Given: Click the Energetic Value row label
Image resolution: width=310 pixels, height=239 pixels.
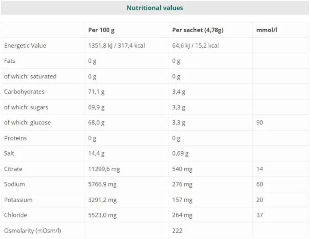Looking at the screenshot, I should pos(25,46).
